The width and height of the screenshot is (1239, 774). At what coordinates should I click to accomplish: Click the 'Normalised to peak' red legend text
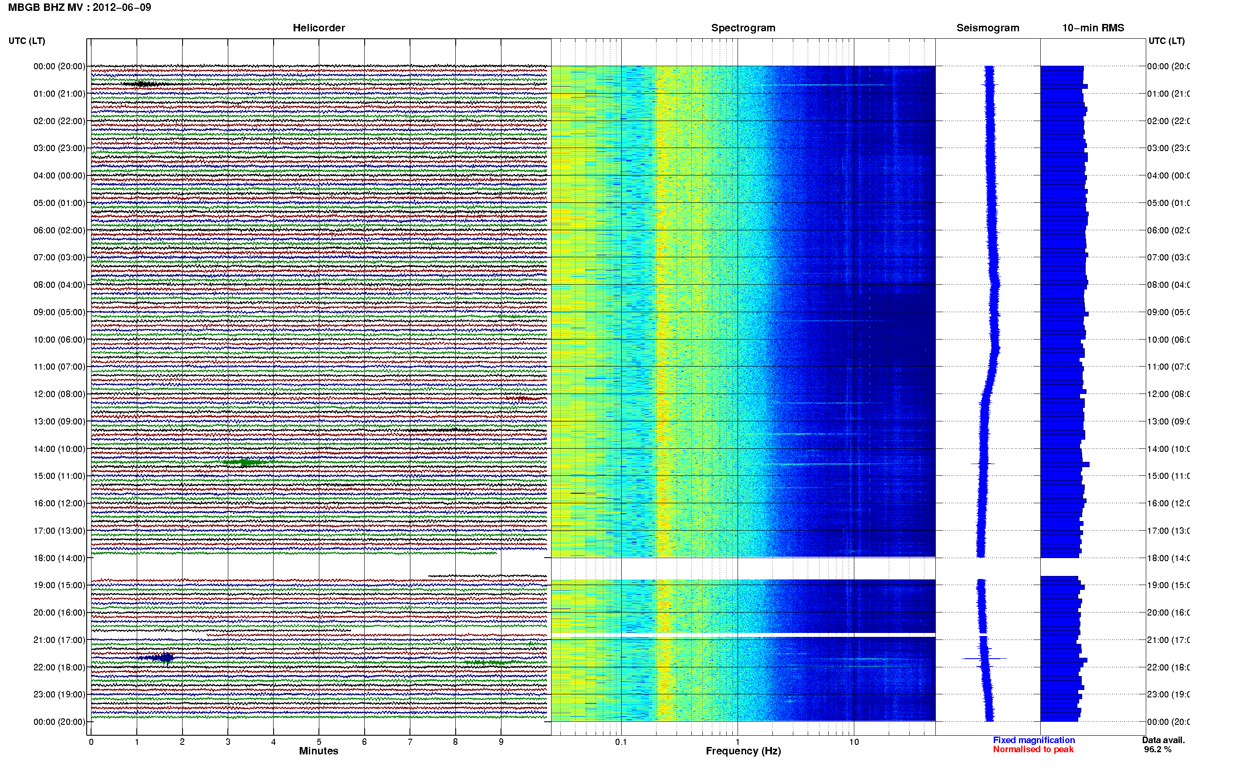coord(1033,750)
